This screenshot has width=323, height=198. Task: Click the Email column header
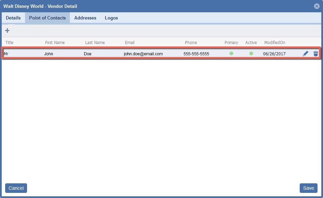[129, 43]
